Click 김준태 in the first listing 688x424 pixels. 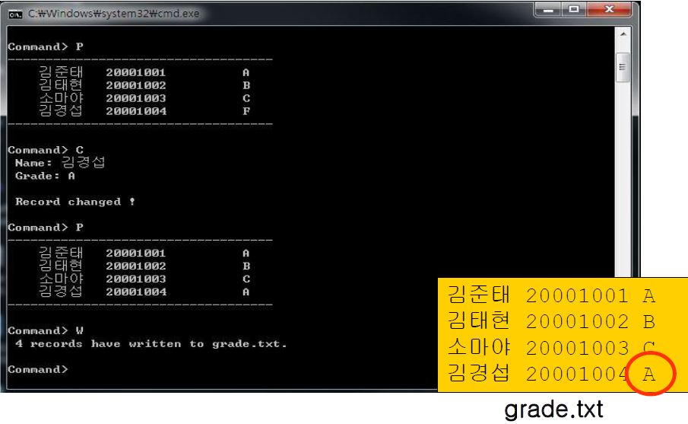61,72
